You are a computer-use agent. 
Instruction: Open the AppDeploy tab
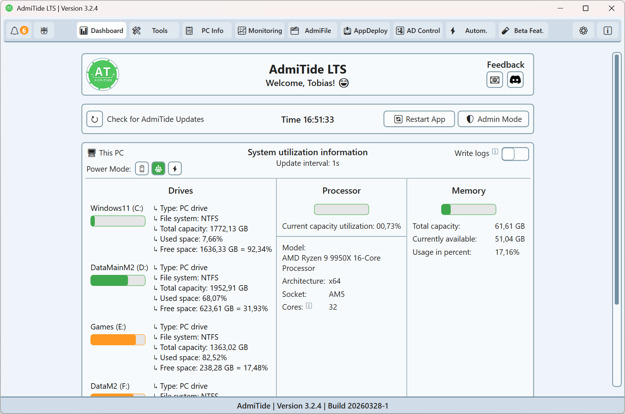tap(365, 30)
